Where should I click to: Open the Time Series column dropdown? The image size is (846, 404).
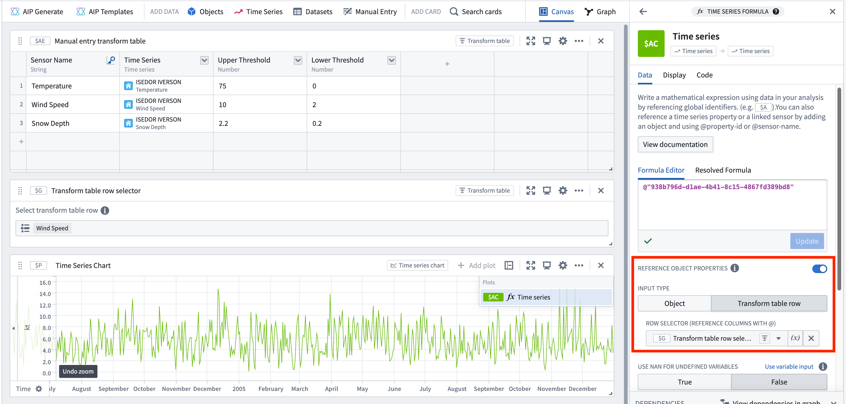click(204, 60)
